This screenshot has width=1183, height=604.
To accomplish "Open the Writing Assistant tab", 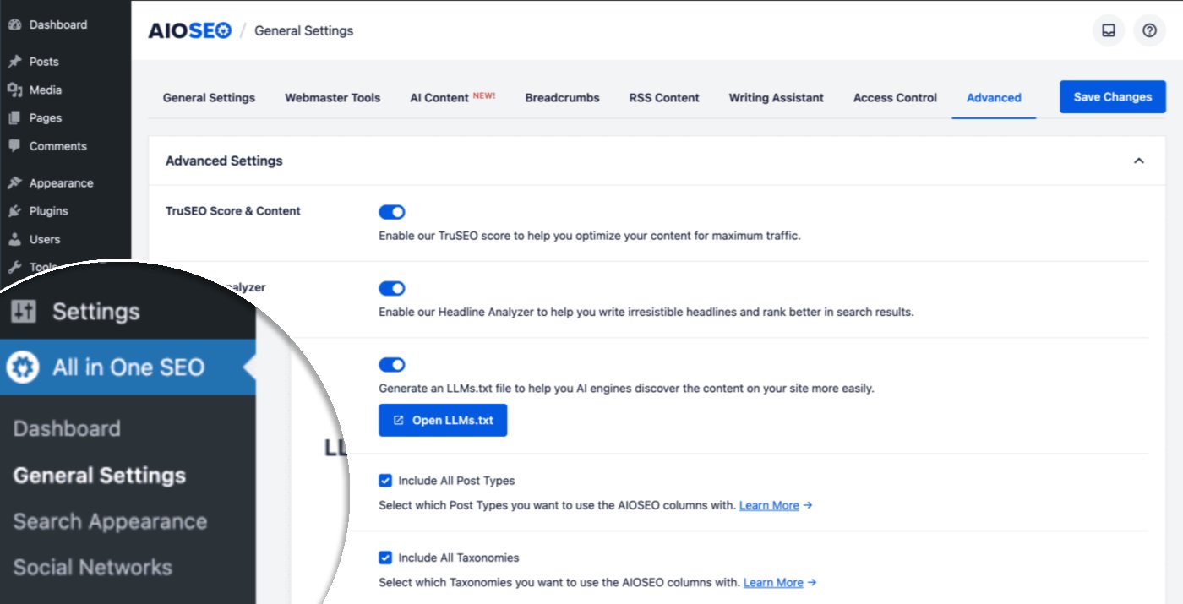I will point(777,98).
